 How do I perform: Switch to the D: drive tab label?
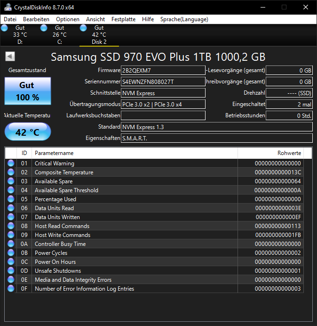[20, 42]
